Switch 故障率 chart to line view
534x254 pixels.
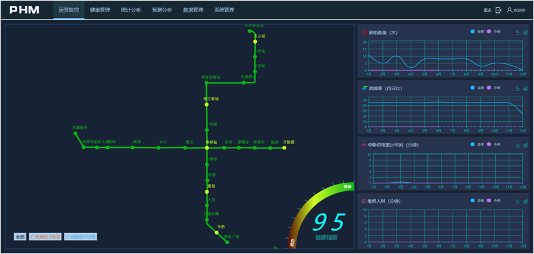(x=517, y=89)
